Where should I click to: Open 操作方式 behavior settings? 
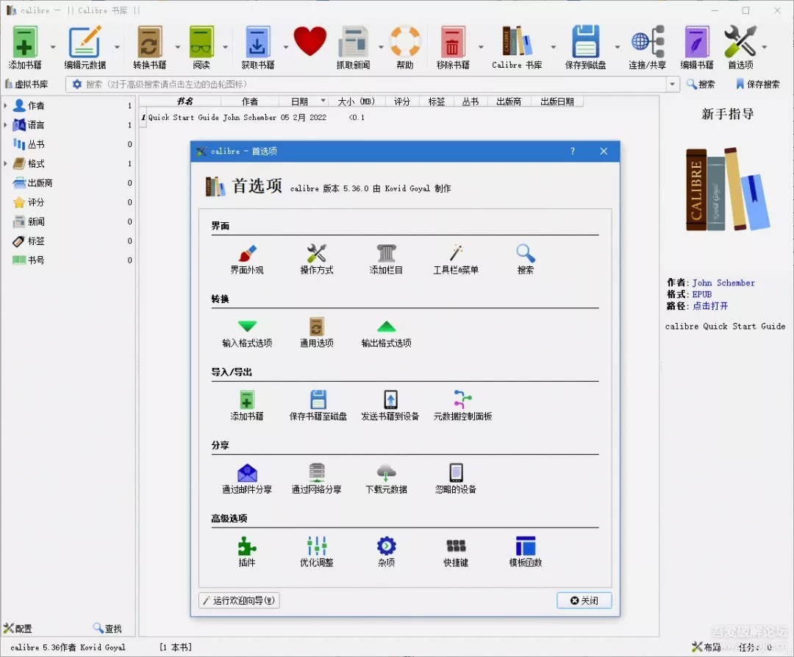coord(316,260)
